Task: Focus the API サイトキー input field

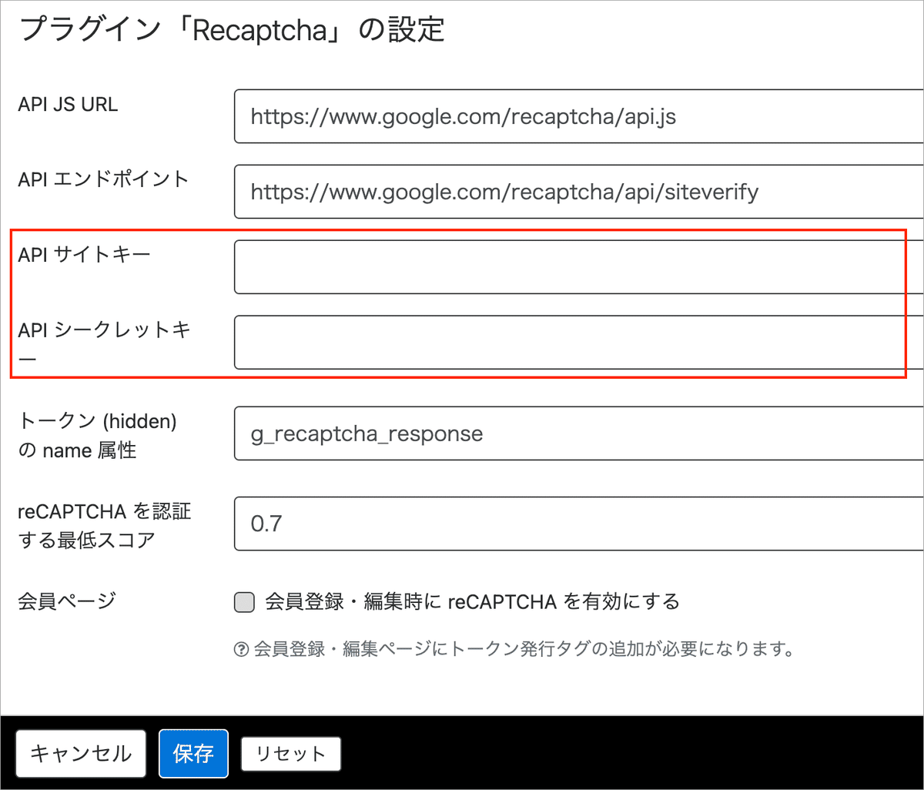Action: click(579, 267)
